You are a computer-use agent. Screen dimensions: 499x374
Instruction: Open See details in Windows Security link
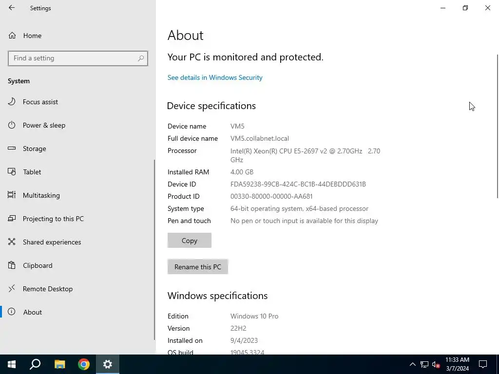click(215, 77)
